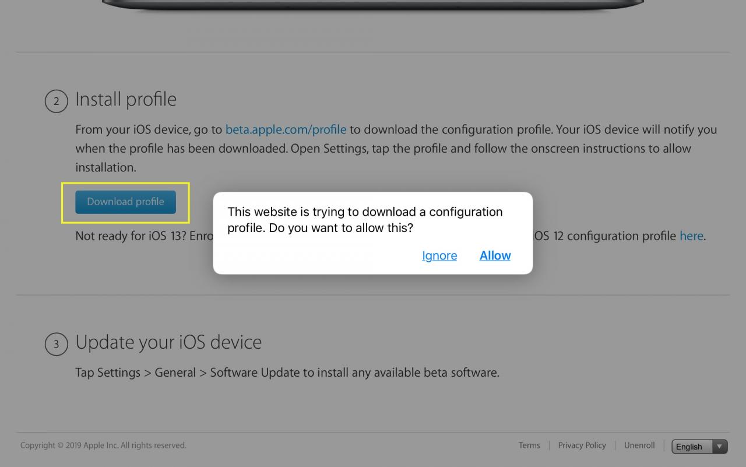
Task: Click the Apple copyright notice text
Action: (x=103, y=445)
